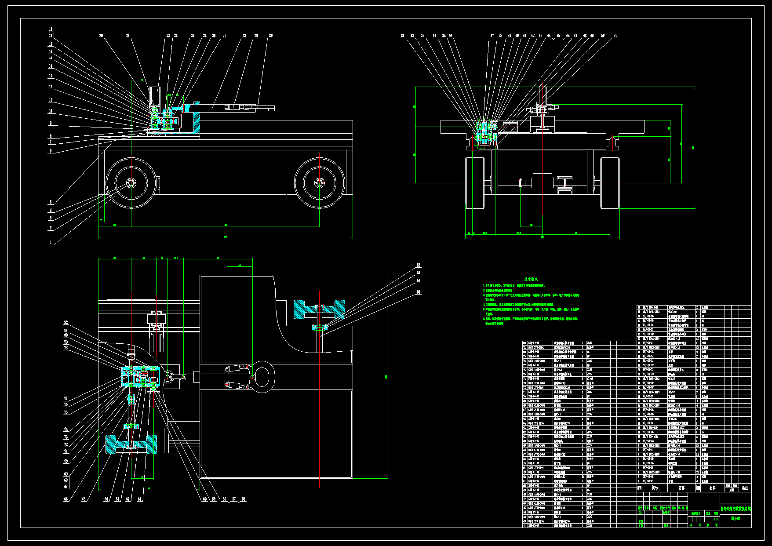Select callout number 44 above front view
The height and width of the screenshot is (546, 772).
(x=549, y=36)
